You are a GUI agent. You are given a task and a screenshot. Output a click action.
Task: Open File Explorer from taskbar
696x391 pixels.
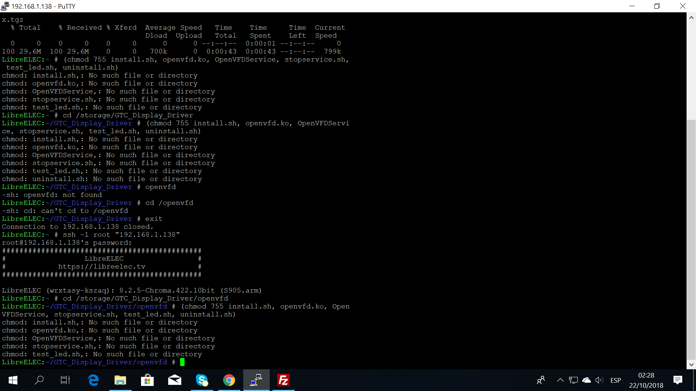[x=120, y=380]
